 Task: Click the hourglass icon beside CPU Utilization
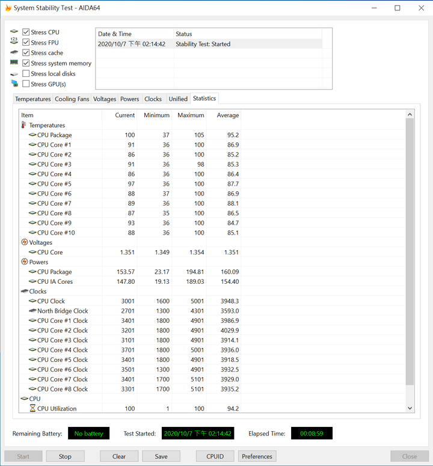32,408
